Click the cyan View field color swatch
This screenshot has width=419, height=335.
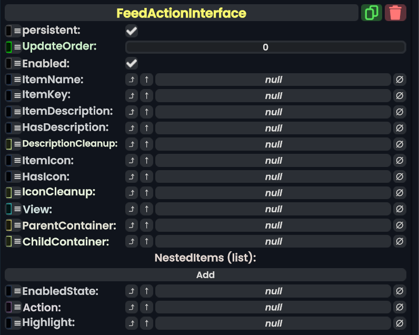pos(9,209)
